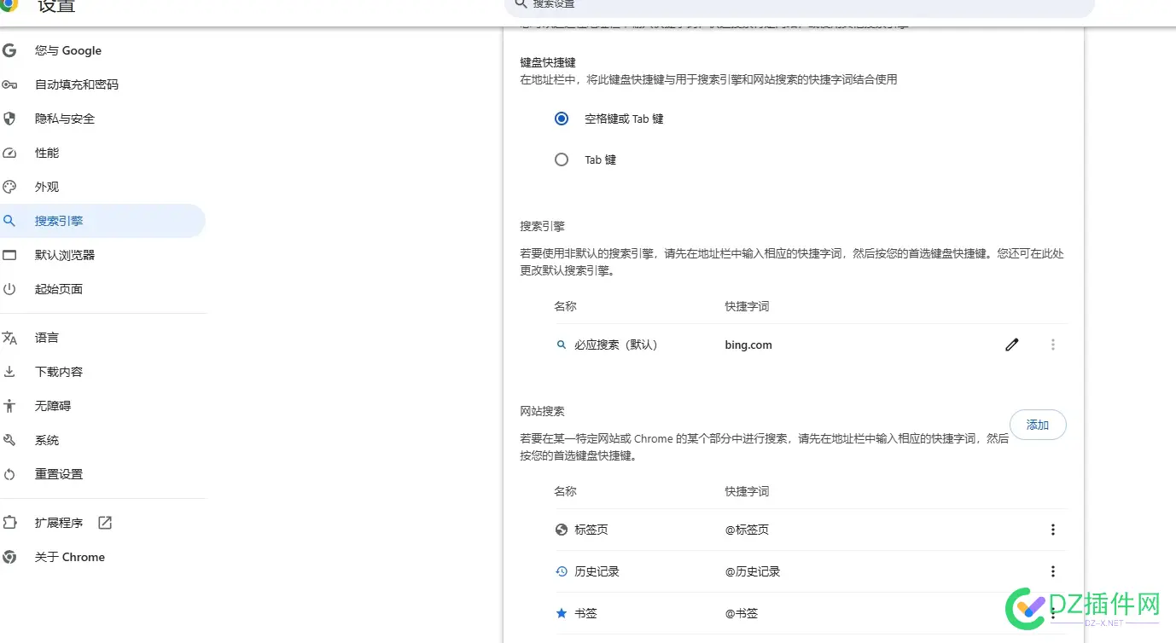Select the 起始页面 power icon
The width and height of the screenshot is (1176, 643).
tap(9, 288)
